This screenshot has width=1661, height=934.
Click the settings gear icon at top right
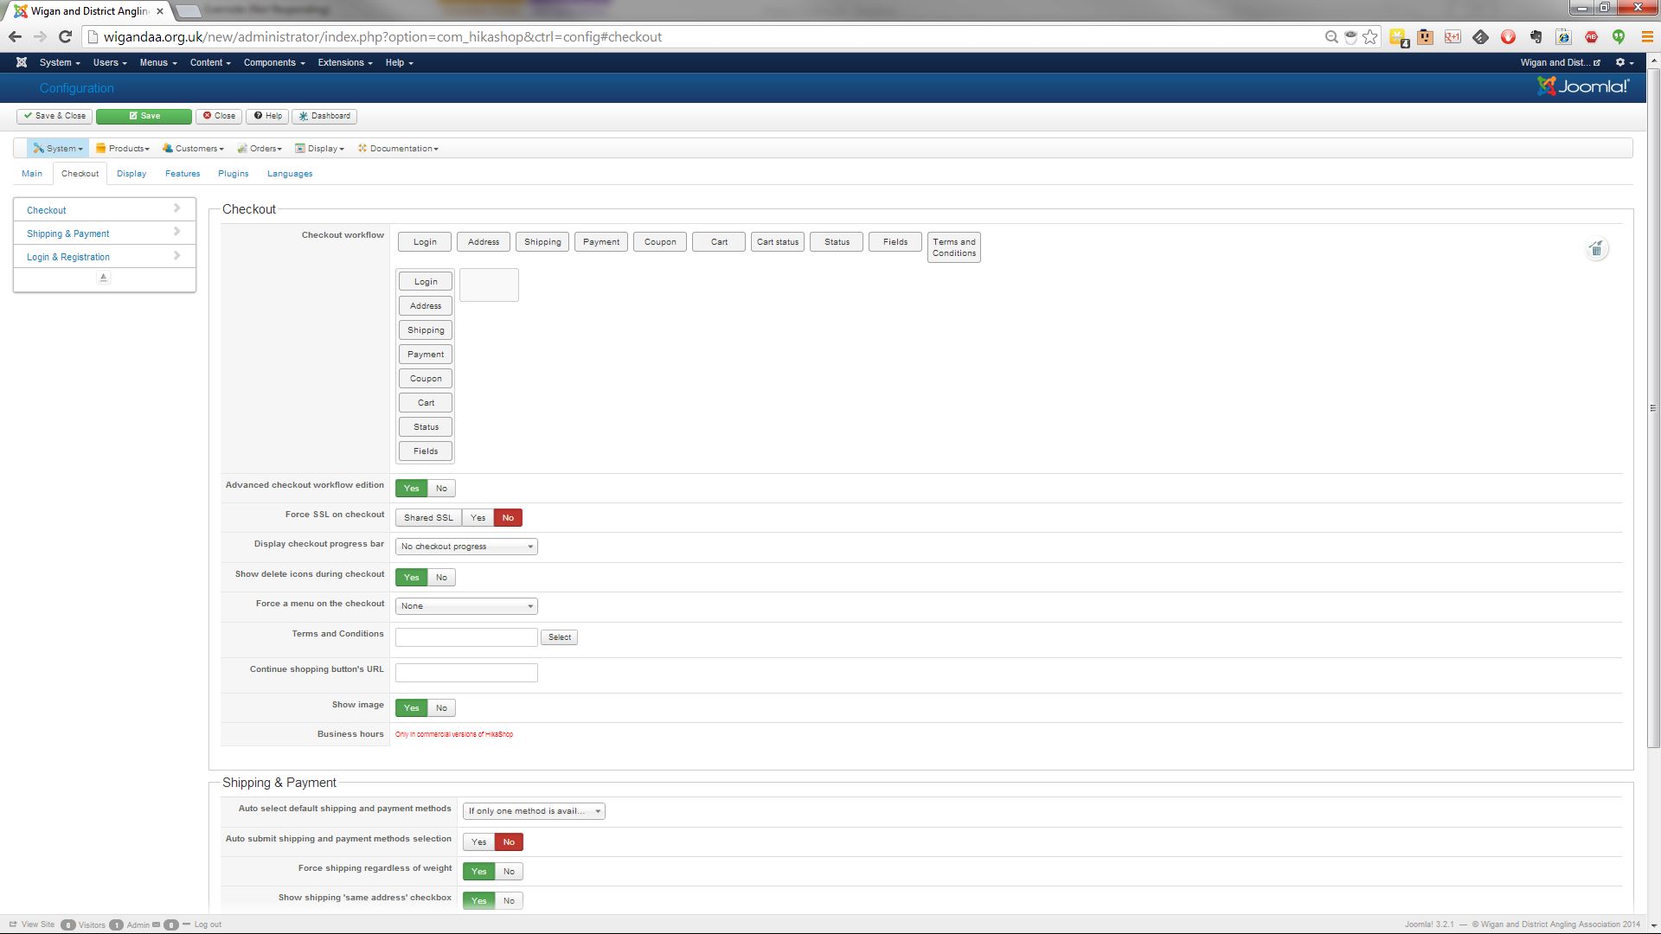1620,62
